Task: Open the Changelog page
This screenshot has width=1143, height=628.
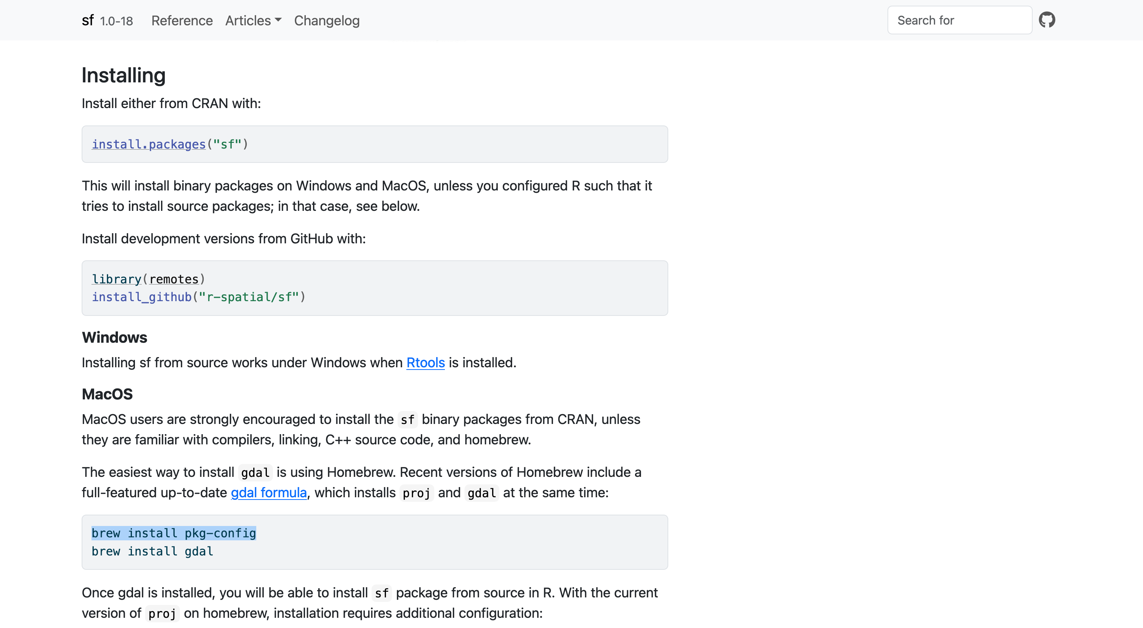Action: pyautogui.click(x=327, y=20)
